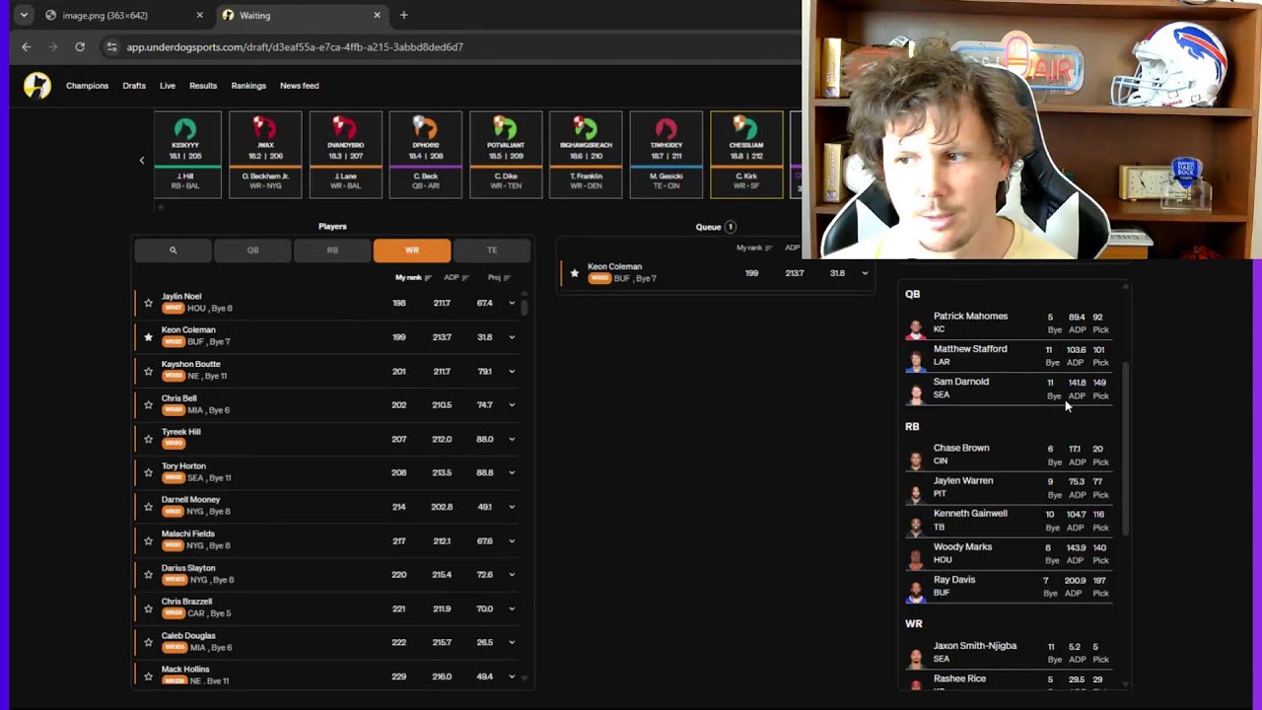Open the C. Dike pick card

click(x=506, y=155)
